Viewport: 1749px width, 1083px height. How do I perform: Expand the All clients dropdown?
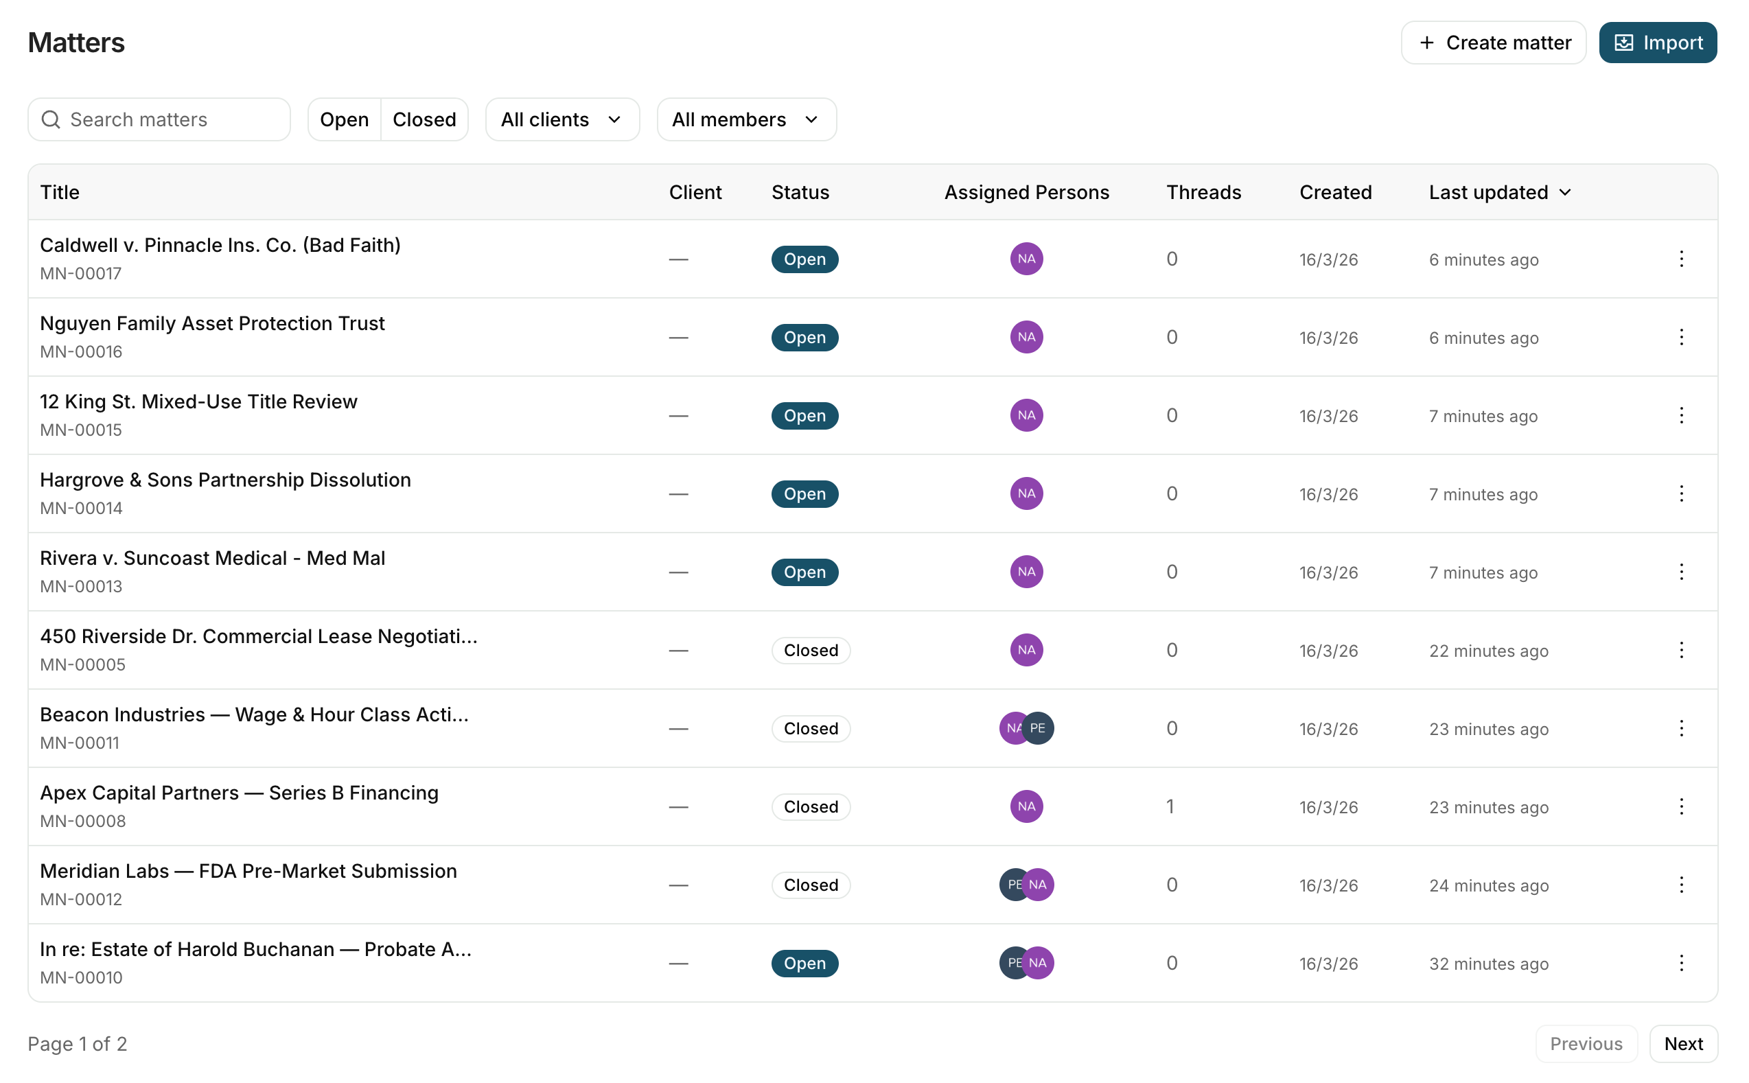[x=561, y=119]
